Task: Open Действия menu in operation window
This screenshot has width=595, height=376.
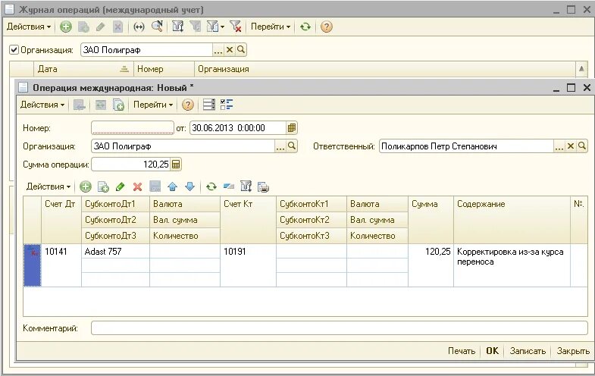Action: pyautogui.click(x=42, y=105)
